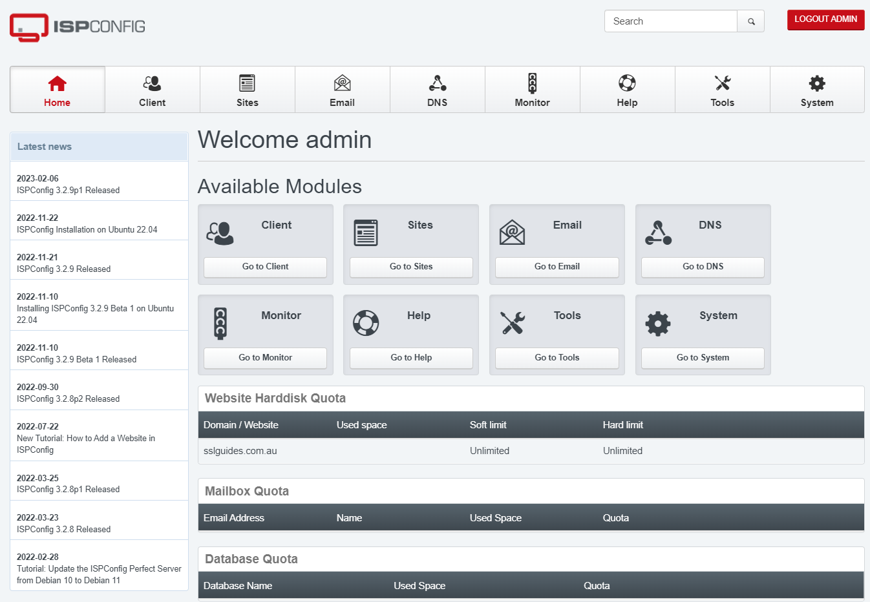Click the DNS nodes icon in the navigation
This screenshot has width=870, height=602.
click(437, 83)
